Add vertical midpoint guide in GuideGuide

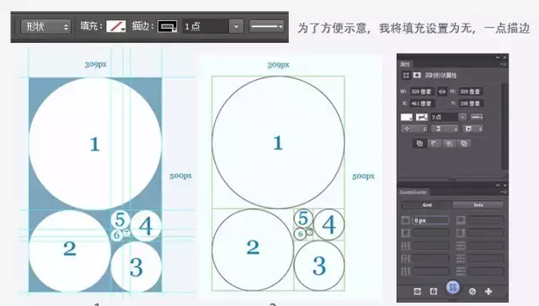pyautogui.click(x=434, y=291)
